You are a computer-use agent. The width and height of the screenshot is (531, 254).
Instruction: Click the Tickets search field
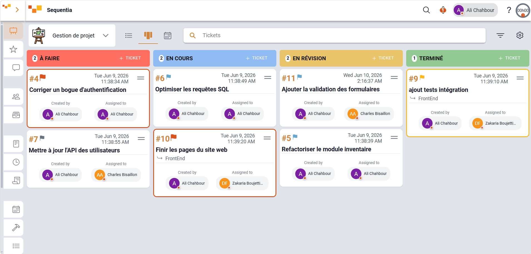coord(334,35)
